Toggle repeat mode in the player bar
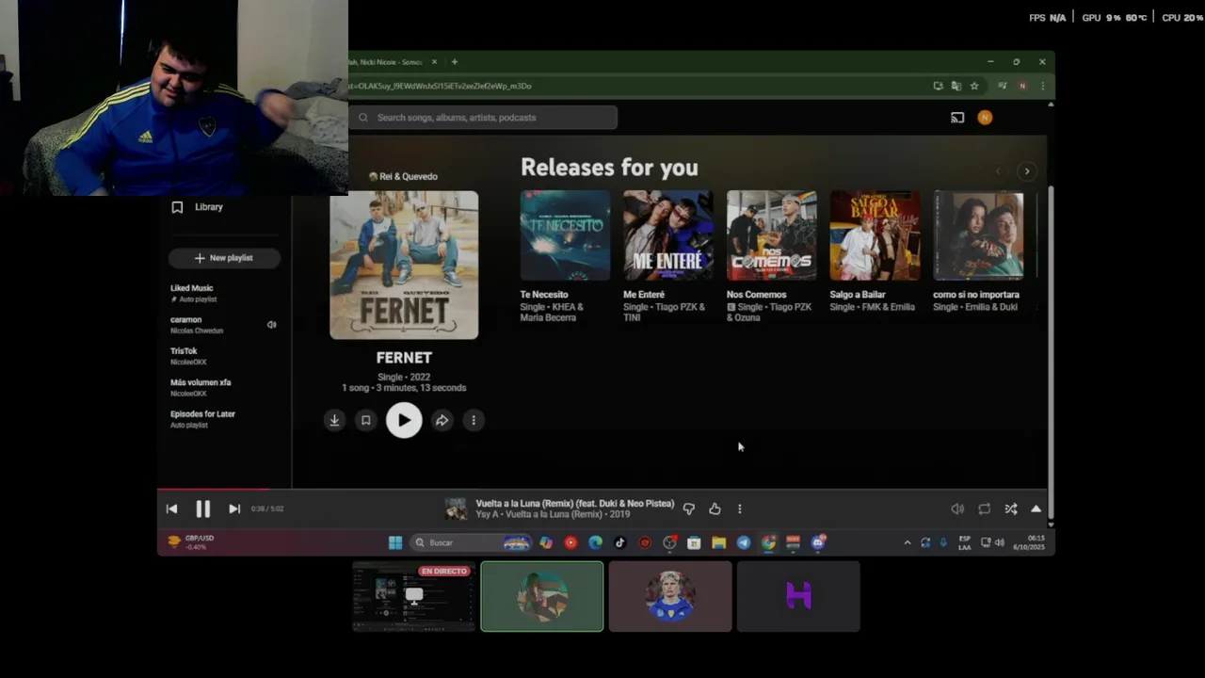The width and height of the screenshot is (1205, 678). (x=984, y=508)
